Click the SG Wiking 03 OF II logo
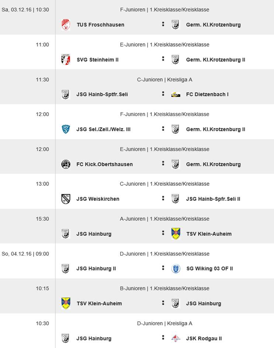Viewport: 274px width, 348px height. pos(176,269)
